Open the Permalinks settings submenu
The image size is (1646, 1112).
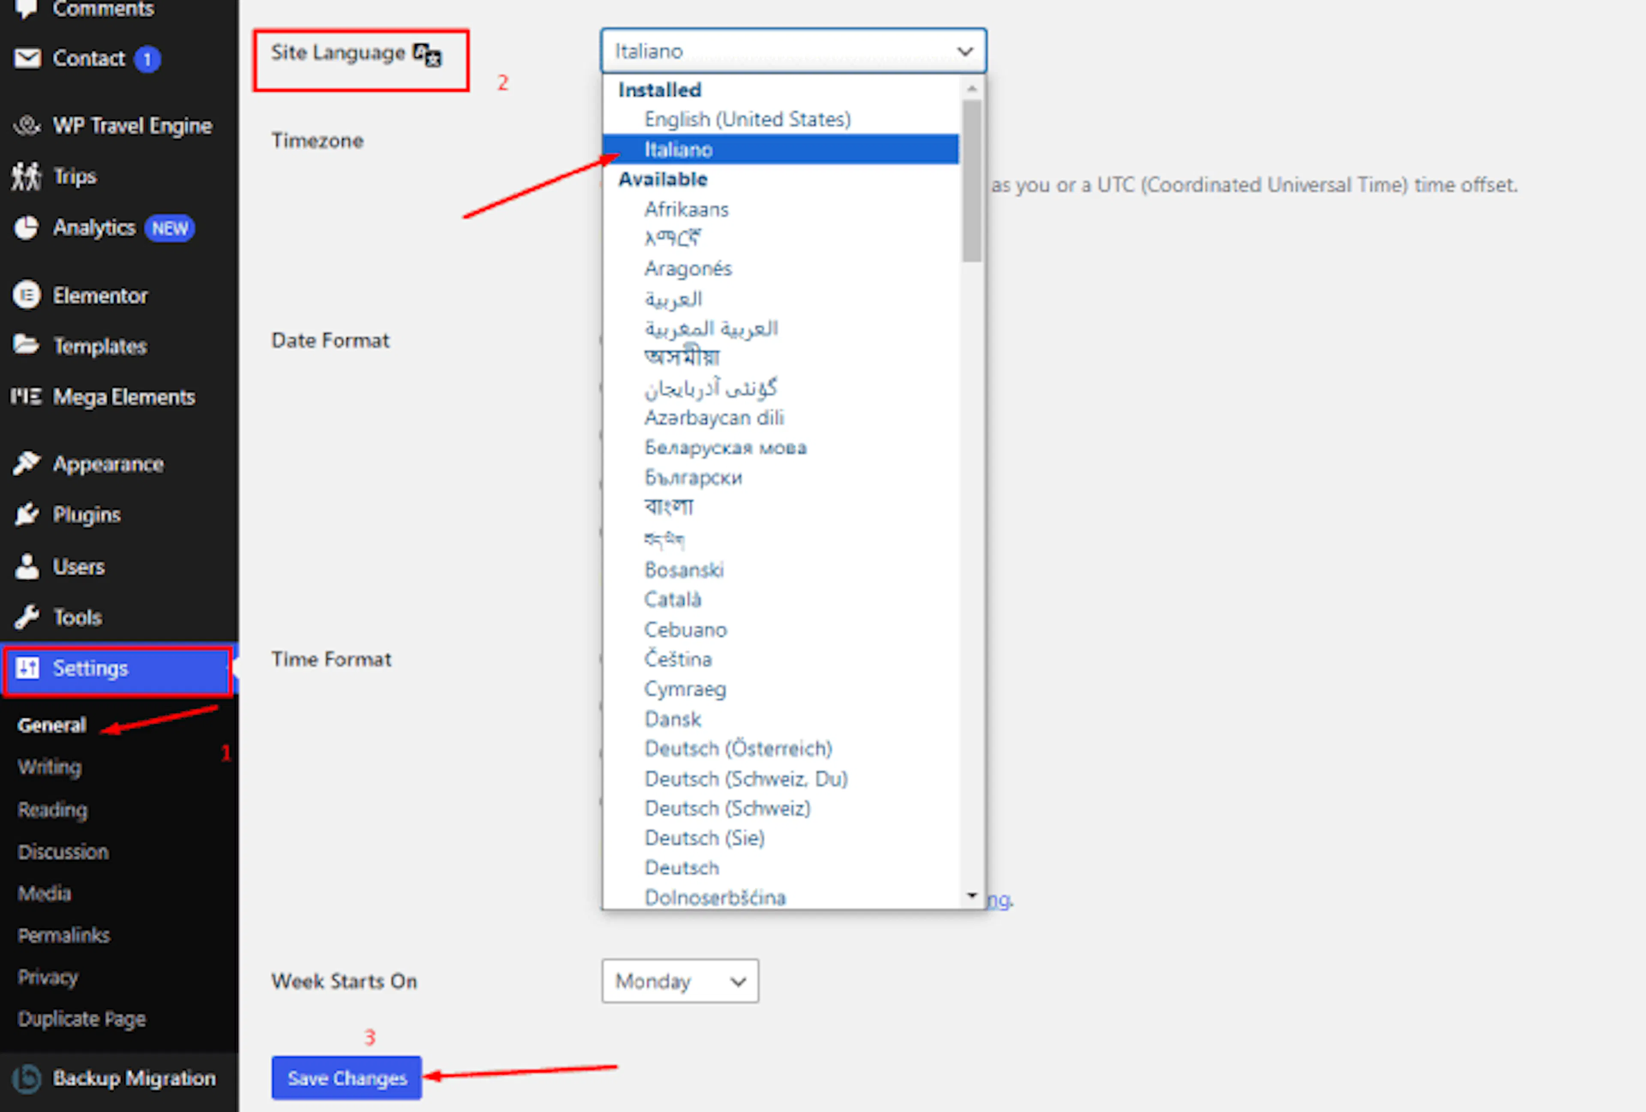(x=64, y=935)
